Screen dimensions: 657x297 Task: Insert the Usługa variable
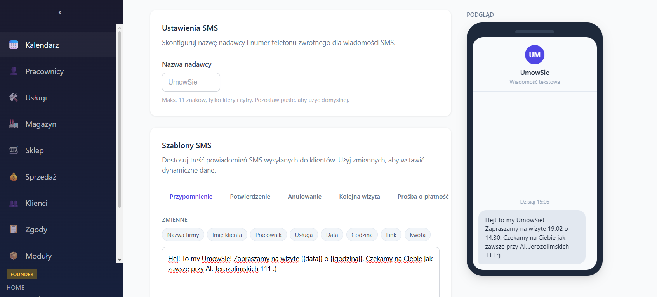tap(304, 235)
